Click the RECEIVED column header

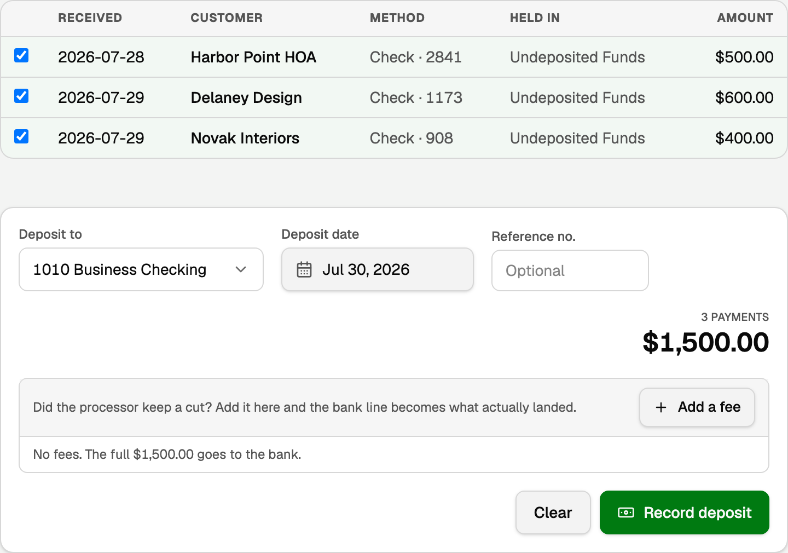[90, 18]
